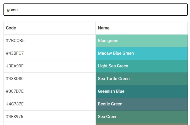Image resolution: width=190 pixels, height=125 pixels.
Task: Choose the Light Sea Green swatch
Action: [x=141, y=66]
